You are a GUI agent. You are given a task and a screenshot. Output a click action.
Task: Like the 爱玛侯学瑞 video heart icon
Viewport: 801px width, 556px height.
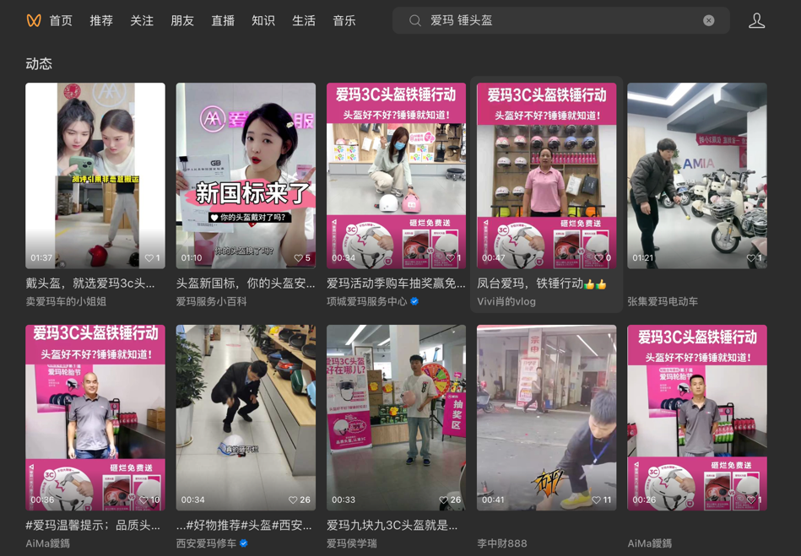click(444, 499)
